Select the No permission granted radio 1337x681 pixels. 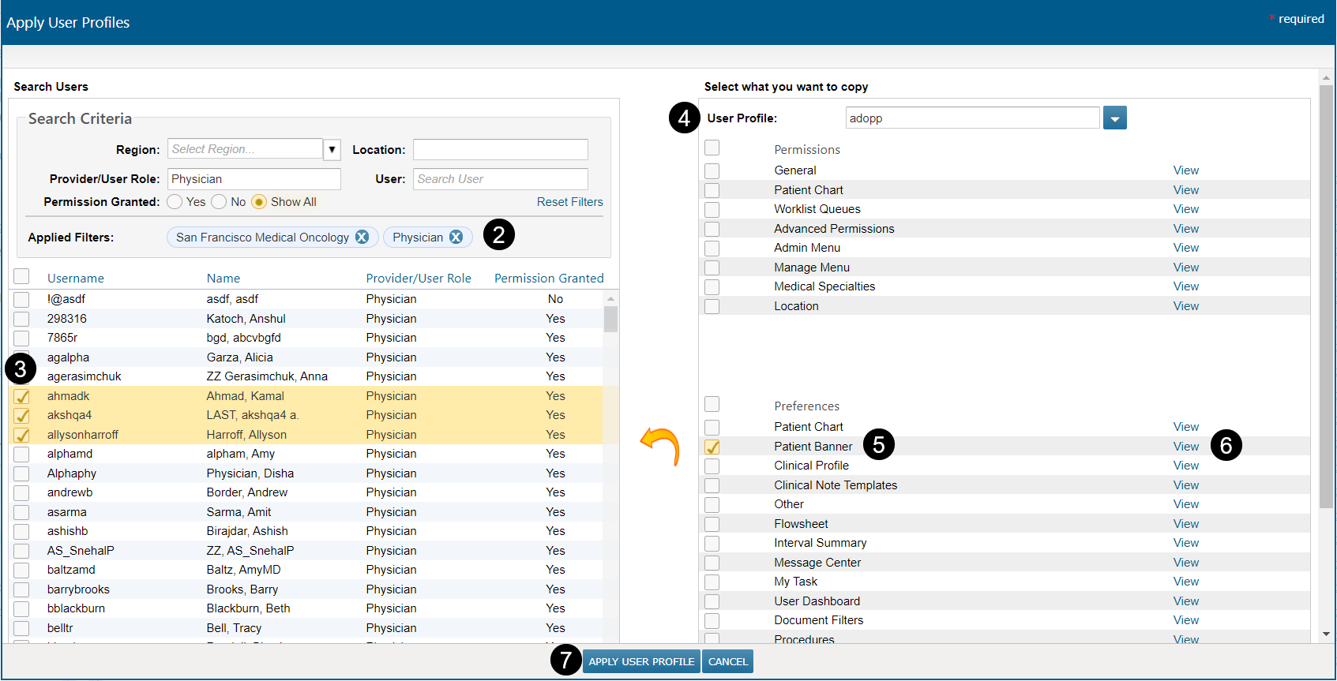[x=220, y=202]
